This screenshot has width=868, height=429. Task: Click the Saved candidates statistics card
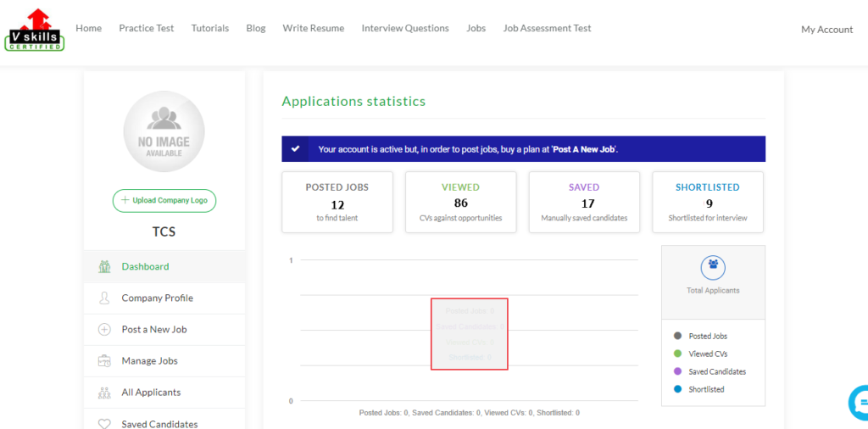[584, 202]
